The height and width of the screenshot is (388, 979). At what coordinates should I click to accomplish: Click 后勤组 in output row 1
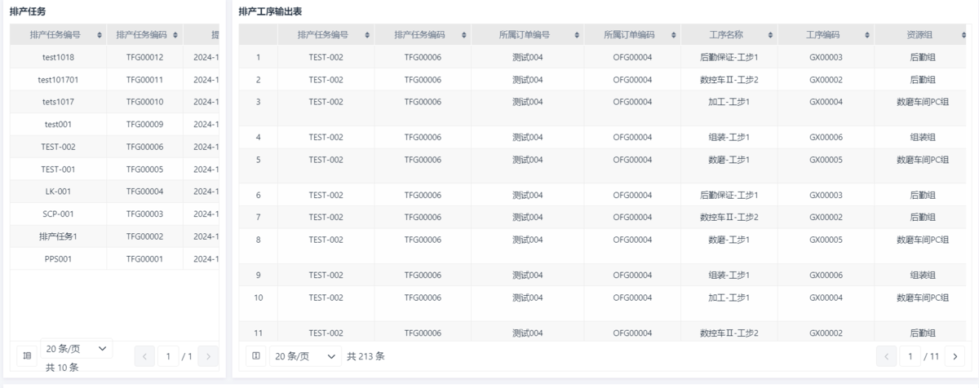[x=923, y=57]
